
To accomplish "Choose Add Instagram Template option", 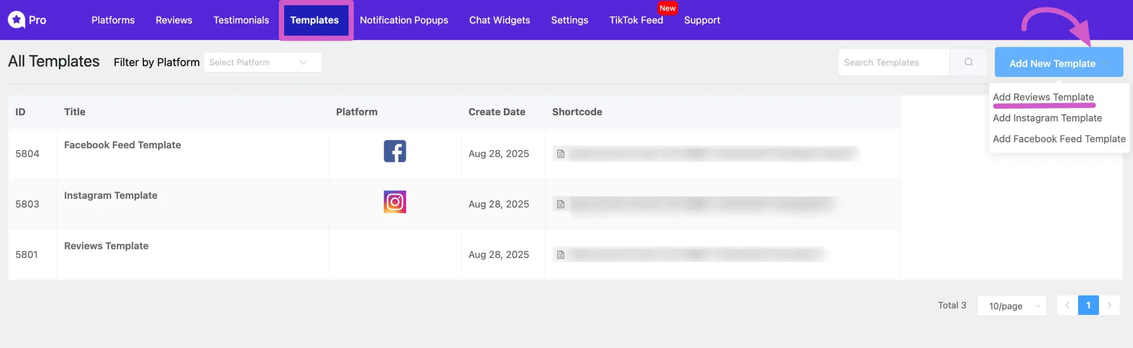I will (1047, 118).
